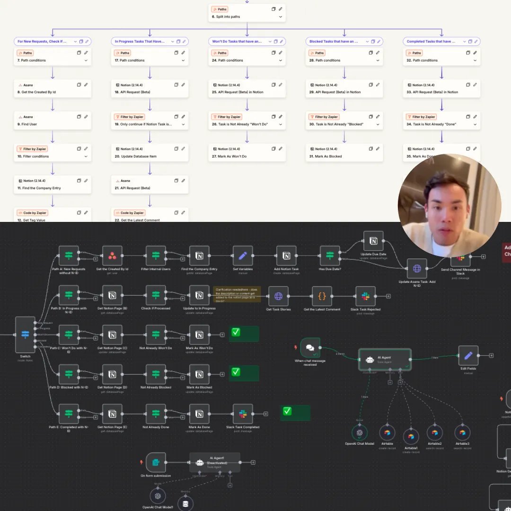The image size is (511, 511).
Task: Open the OpenAI Chat Model1 node
Action: [158, 496]
